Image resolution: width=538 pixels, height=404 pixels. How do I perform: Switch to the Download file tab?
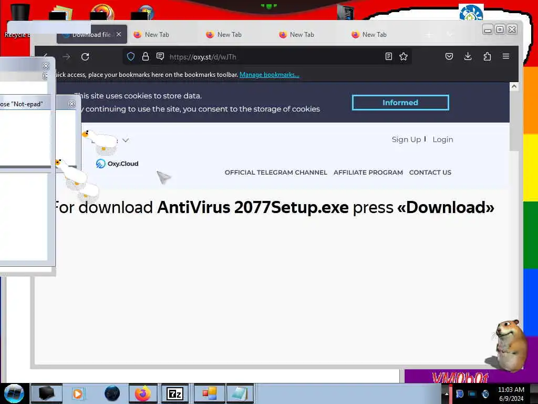click(x=91, y=34)
